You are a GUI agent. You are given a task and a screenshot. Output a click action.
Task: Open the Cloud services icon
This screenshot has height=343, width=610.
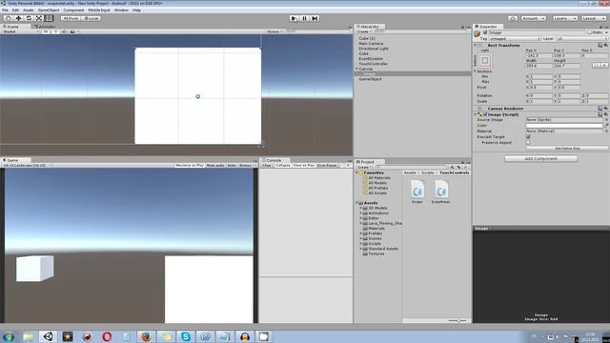click(x=513, y=18)
